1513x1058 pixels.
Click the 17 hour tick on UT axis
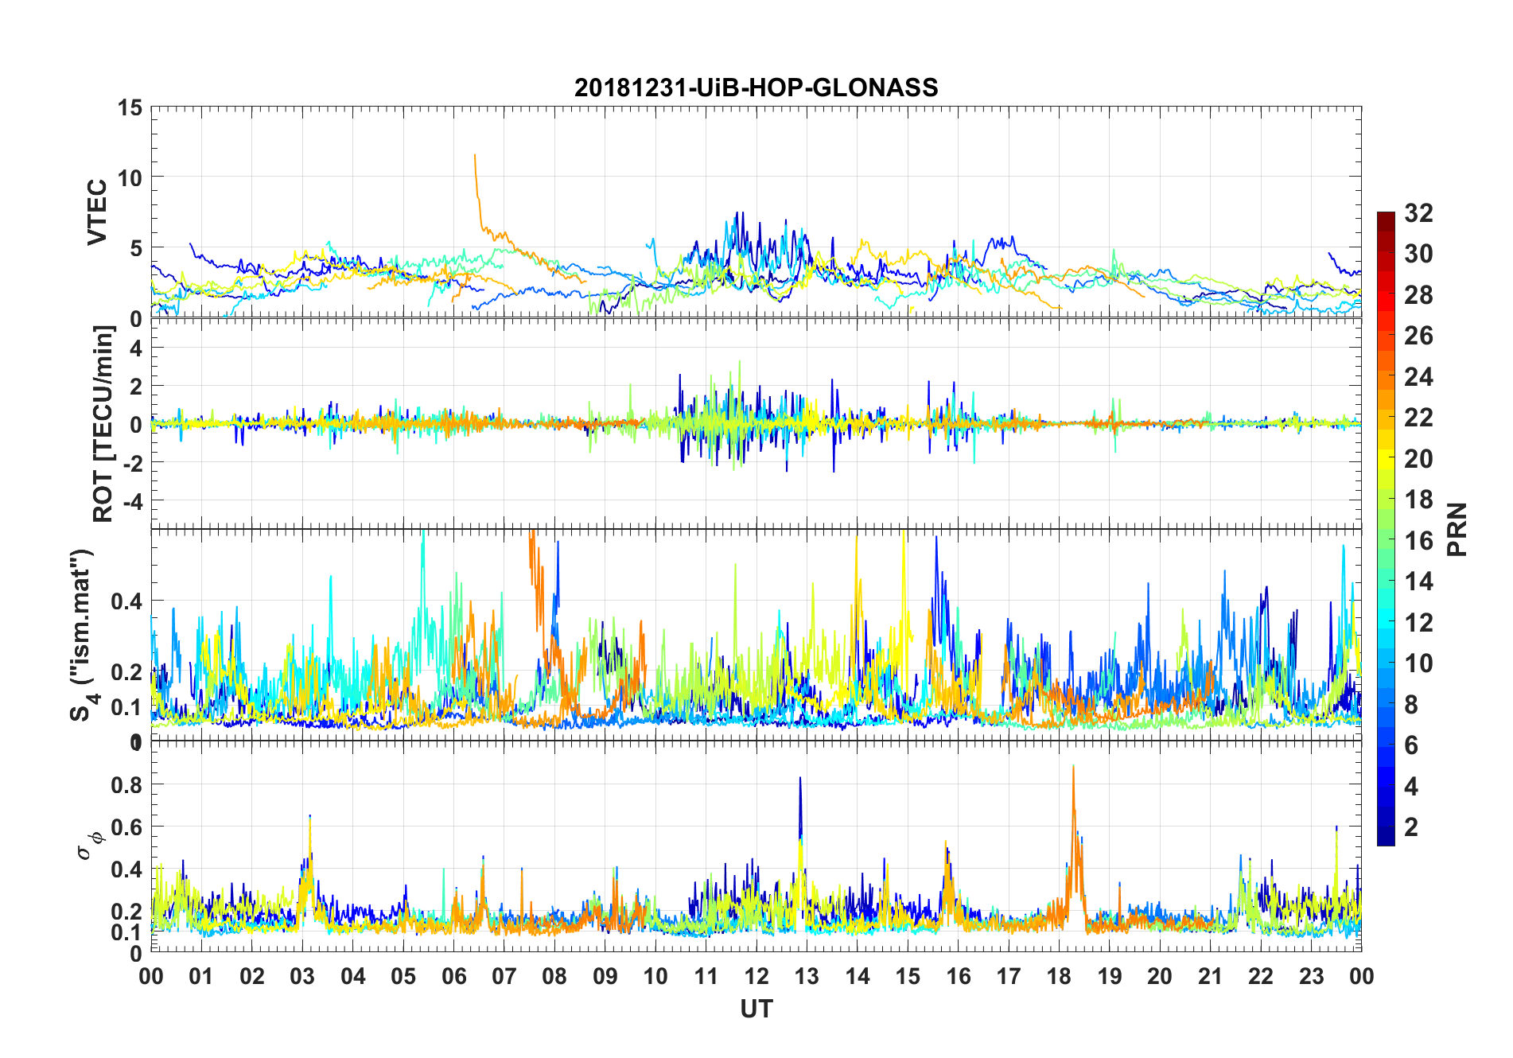[1009, 976]
